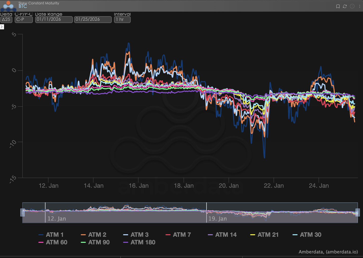Click the circular info icon in header
The height and width of the screenshot is (258, 363).
352,6
